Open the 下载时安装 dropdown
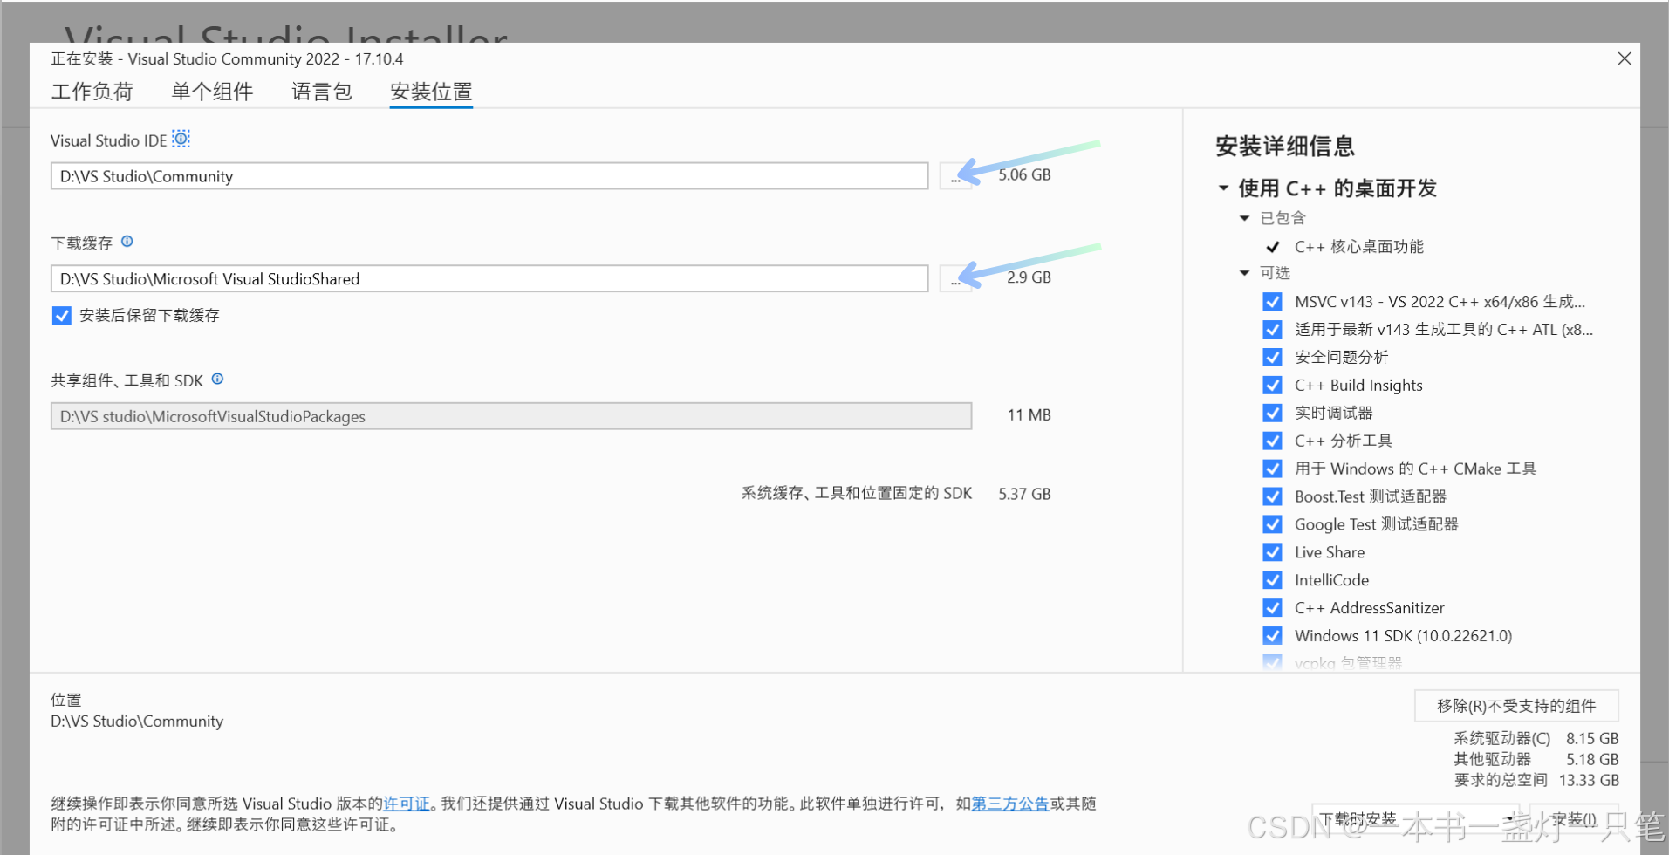The height and width of the screenshot is (855, 1669). coord(1415,819)
